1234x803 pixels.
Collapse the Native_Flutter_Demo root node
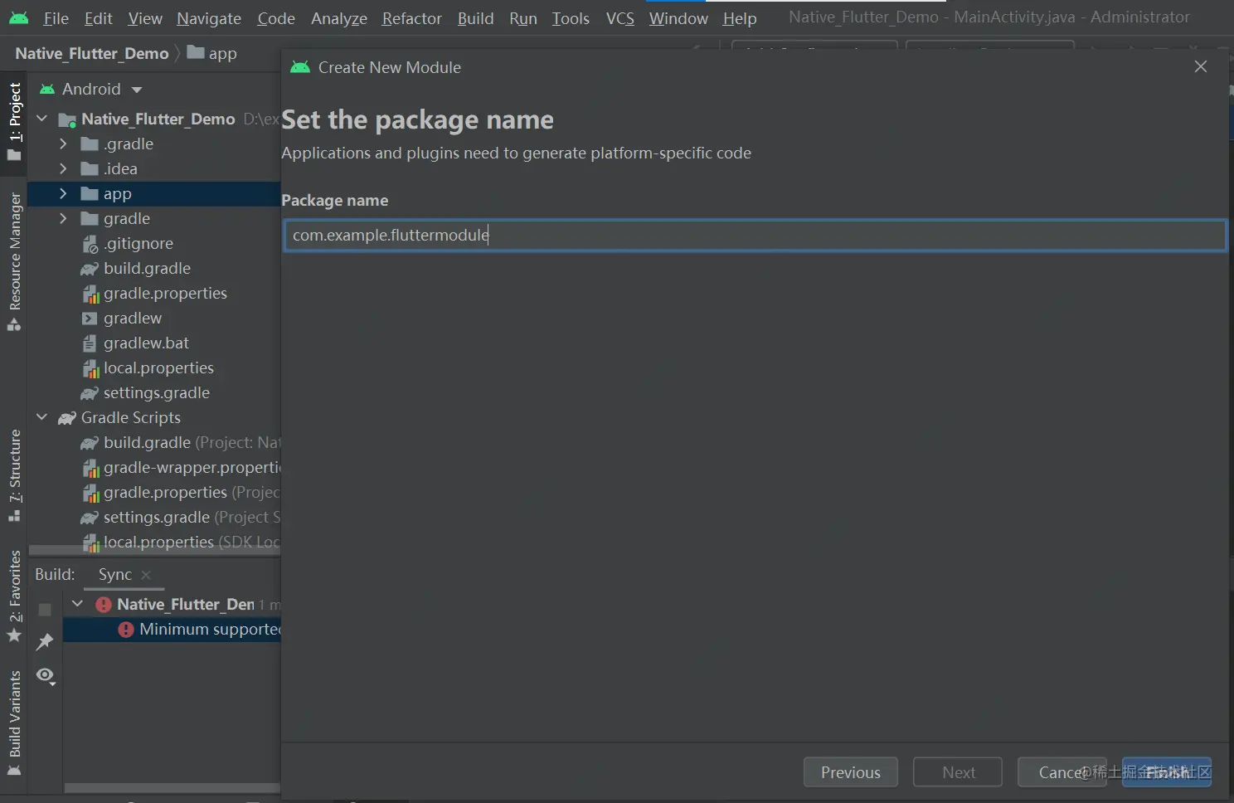[x=42, y=119]
